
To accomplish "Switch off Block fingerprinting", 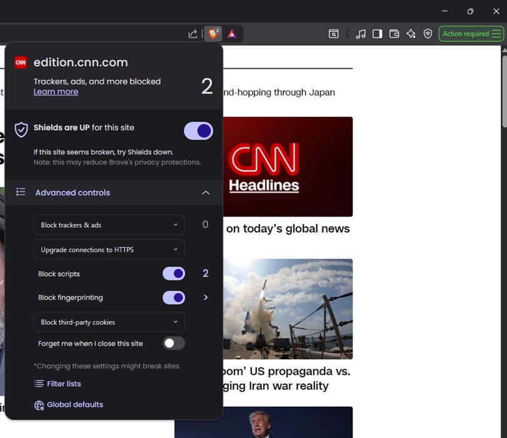I will pyautogui.click(x=174, y=298).
